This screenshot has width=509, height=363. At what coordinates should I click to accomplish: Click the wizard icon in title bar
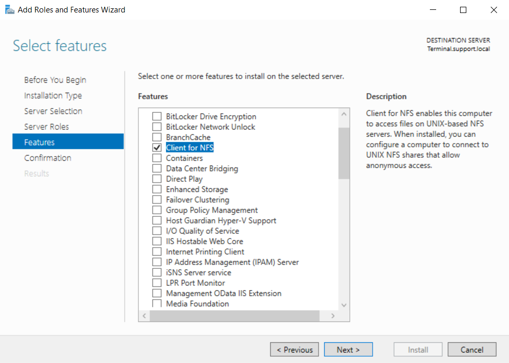(9, 9)
